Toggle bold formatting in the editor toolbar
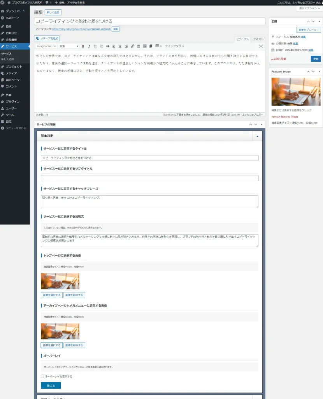The height and width of the screenshot is (399, 323). point(83,46)
